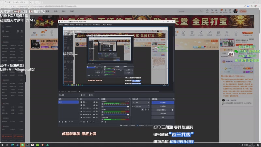
Task: Move source up in Sources dock
Action: 91,122
